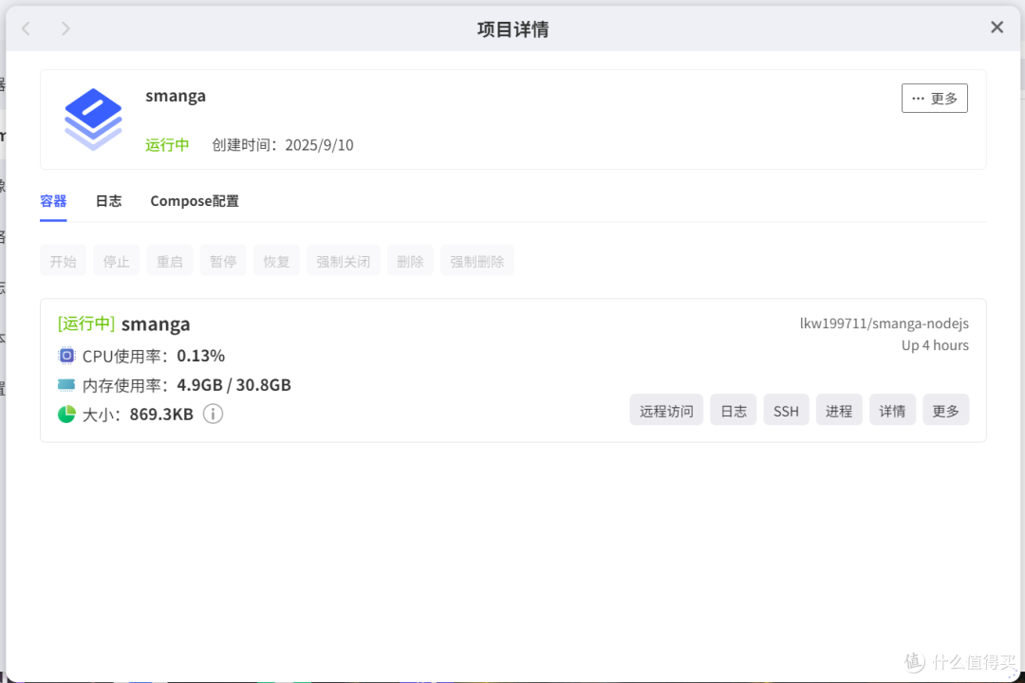Go back with the left arrow

(27, 28)
